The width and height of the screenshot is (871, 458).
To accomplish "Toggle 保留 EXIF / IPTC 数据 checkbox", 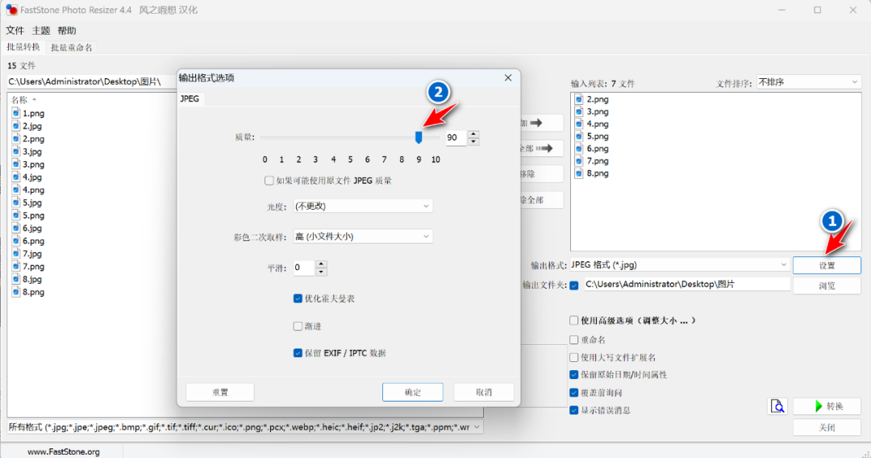I will coord(298,353).
